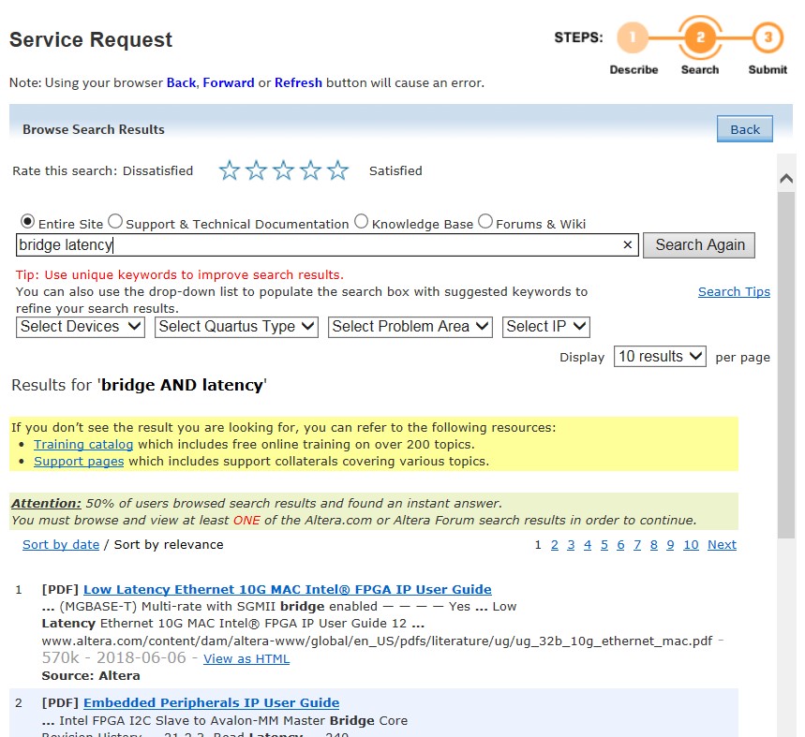Click Search step label
Screen dimensions: 805x737
(x=700, y=69)
